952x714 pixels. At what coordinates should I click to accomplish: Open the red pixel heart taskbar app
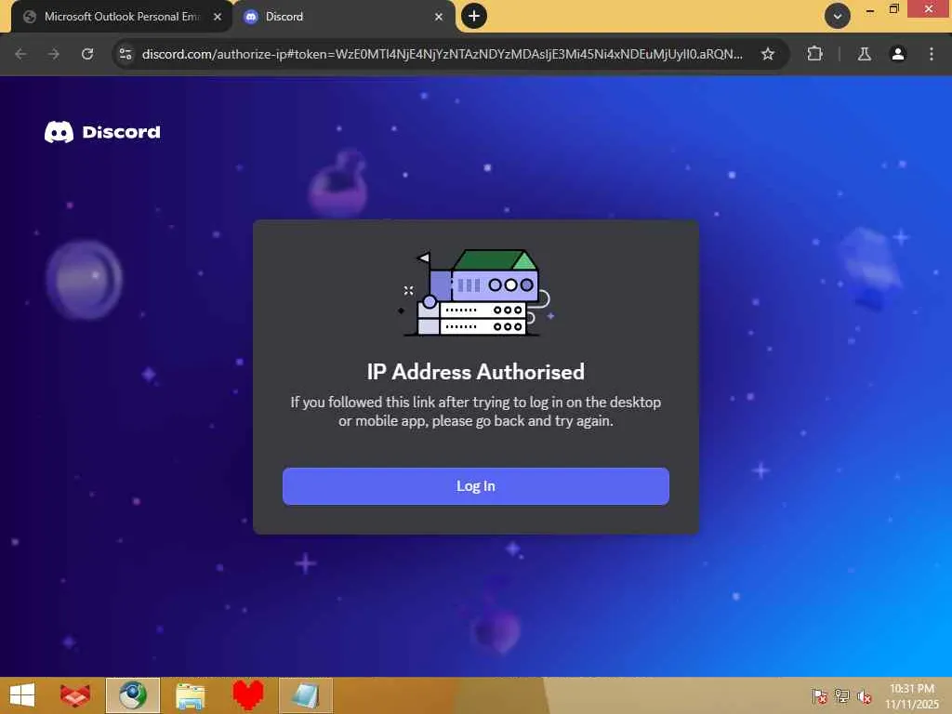coord(248,695)
